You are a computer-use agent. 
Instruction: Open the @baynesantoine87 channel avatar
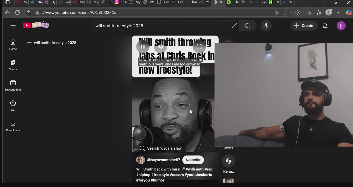pos(141,160)
